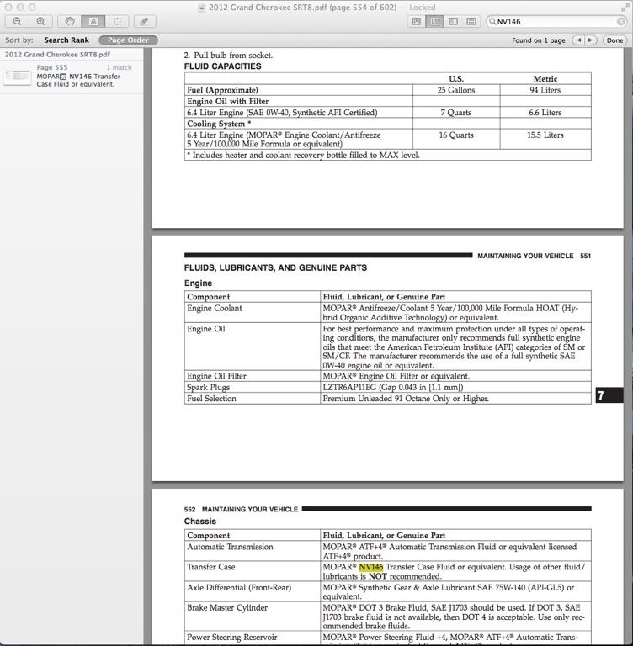Switch to Table of Contents view
The height and width of the screenshot is (646, 633).
(453, 21)
